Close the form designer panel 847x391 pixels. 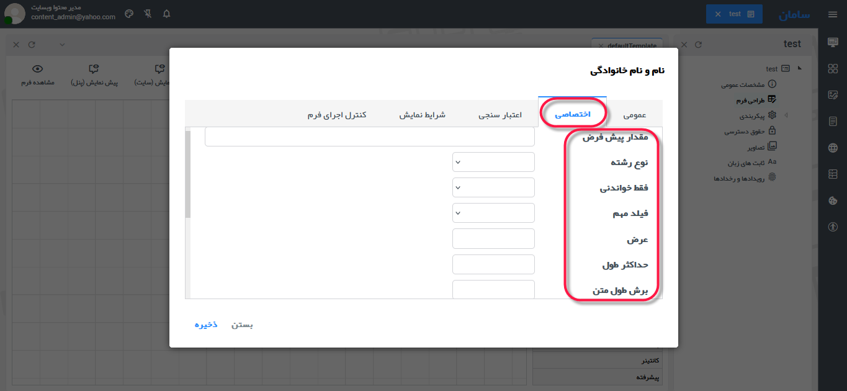click(16, 45)
